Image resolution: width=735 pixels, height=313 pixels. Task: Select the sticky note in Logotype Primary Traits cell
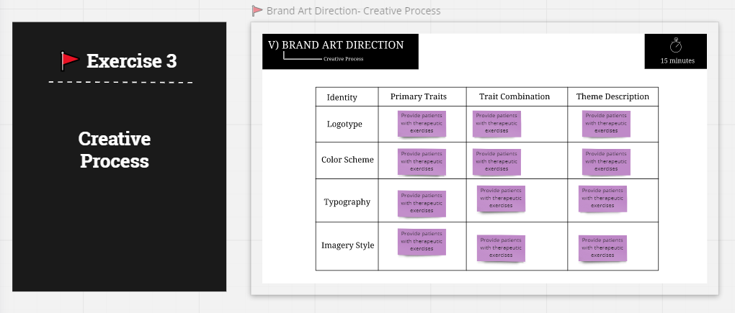[422, 122]
